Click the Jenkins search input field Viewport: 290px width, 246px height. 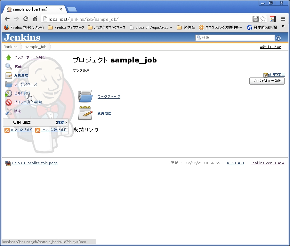point(235,38)
